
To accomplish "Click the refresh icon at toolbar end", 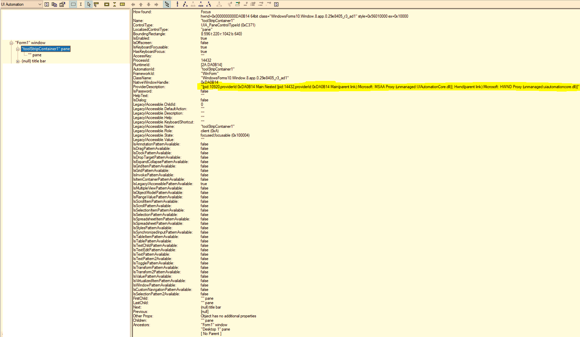I will [276, 4].
